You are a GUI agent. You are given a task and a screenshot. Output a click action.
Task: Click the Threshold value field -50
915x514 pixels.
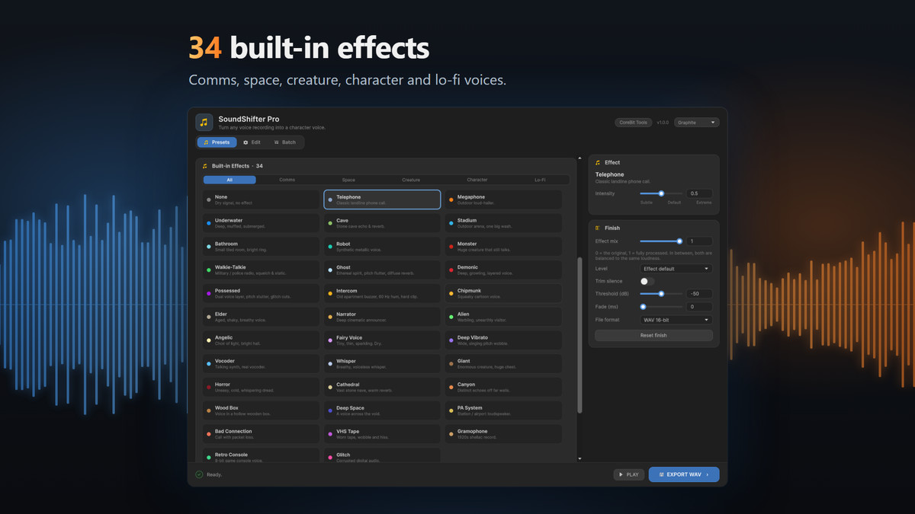pyautogui.click(x=700, y=293)
